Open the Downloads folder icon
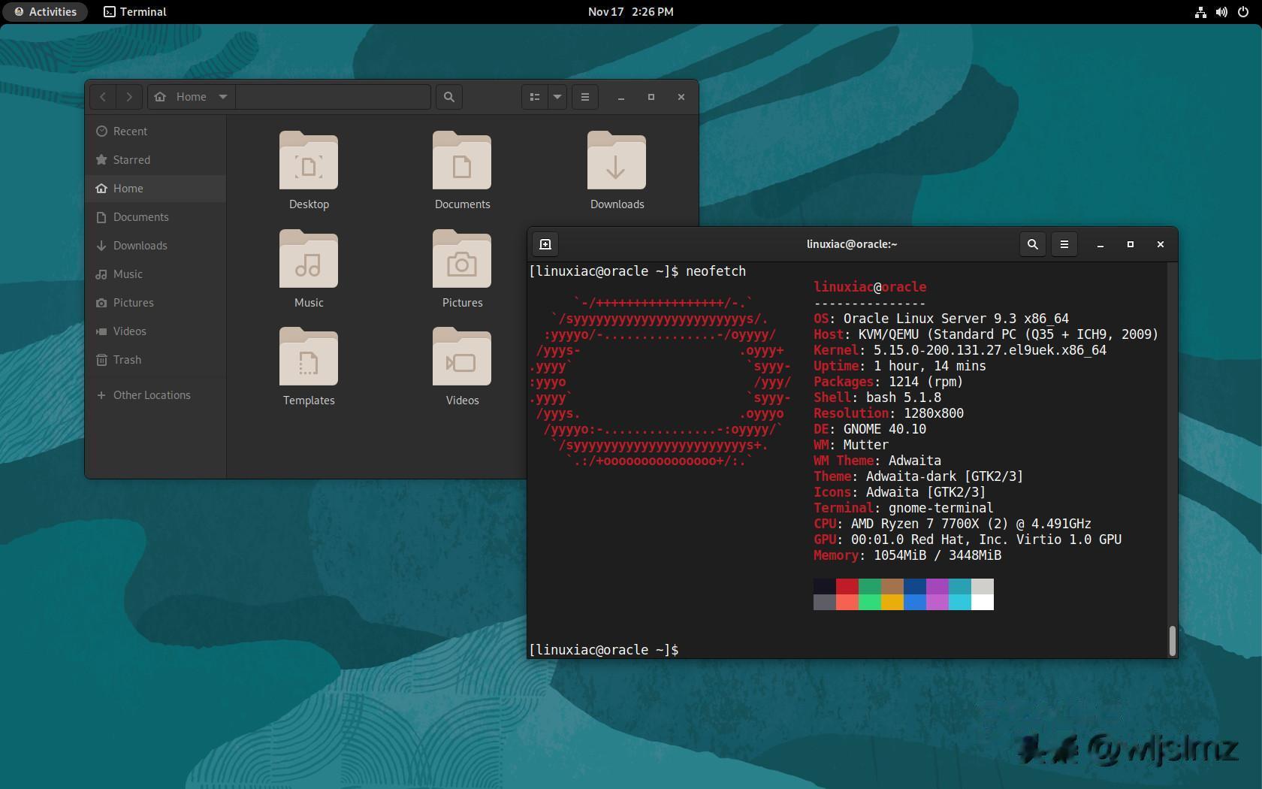1262x789 pixels. [x=616, y=162]
